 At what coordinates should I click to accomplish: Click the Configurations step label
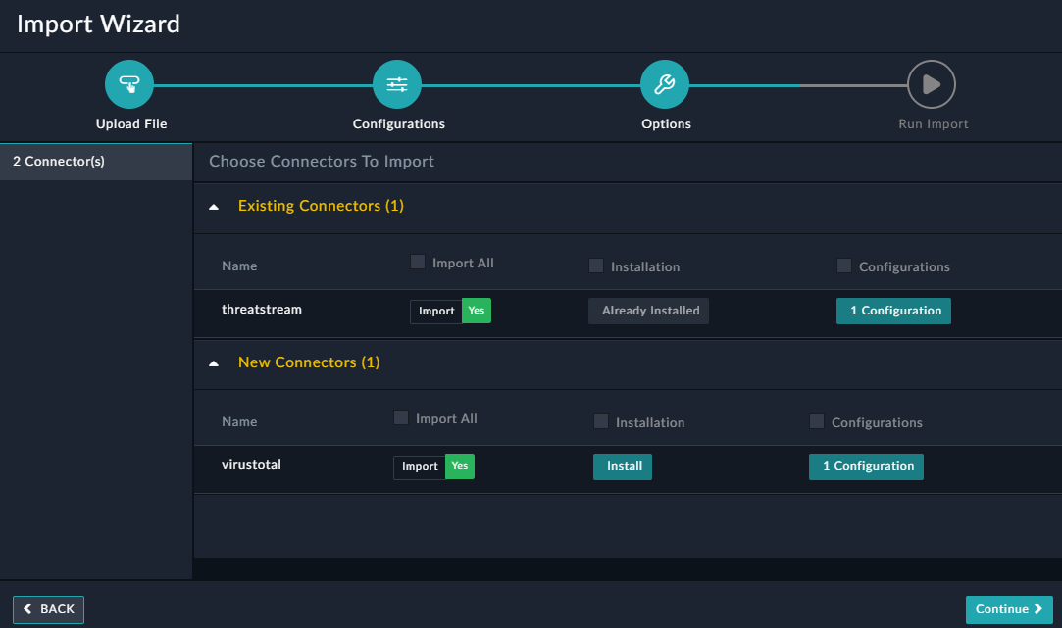click(x=399, y=123)
